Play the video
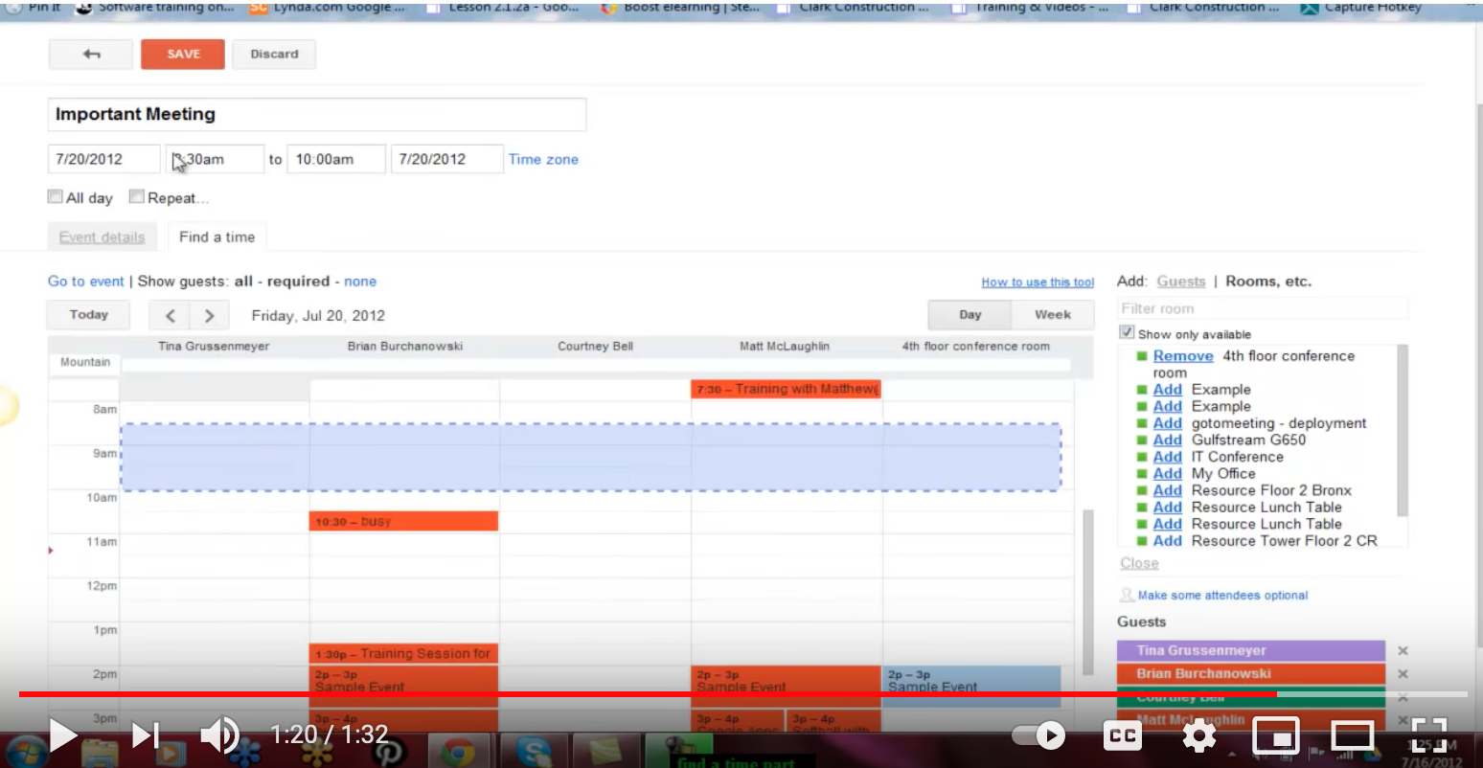Screen dimensions: 1483x768 pos(62,735)
